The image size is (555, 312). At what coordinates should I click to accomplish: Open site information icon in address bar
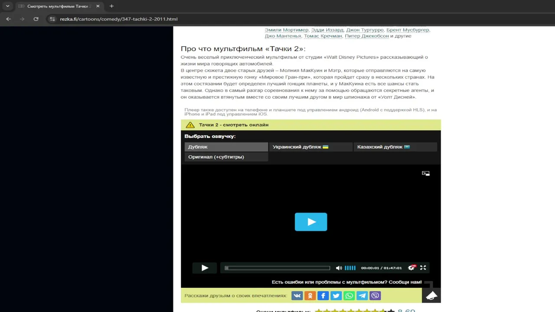pos(52,19)
